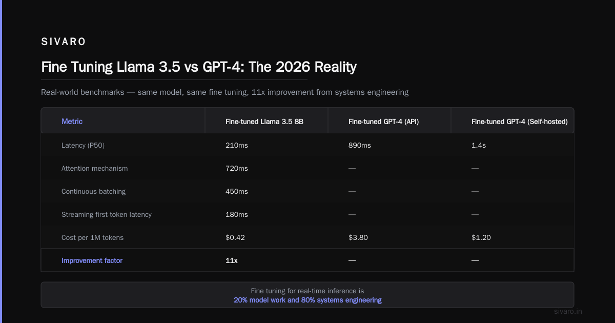Click the SIVARO logo text
This screenshot has width=615, height=323.
64,42
